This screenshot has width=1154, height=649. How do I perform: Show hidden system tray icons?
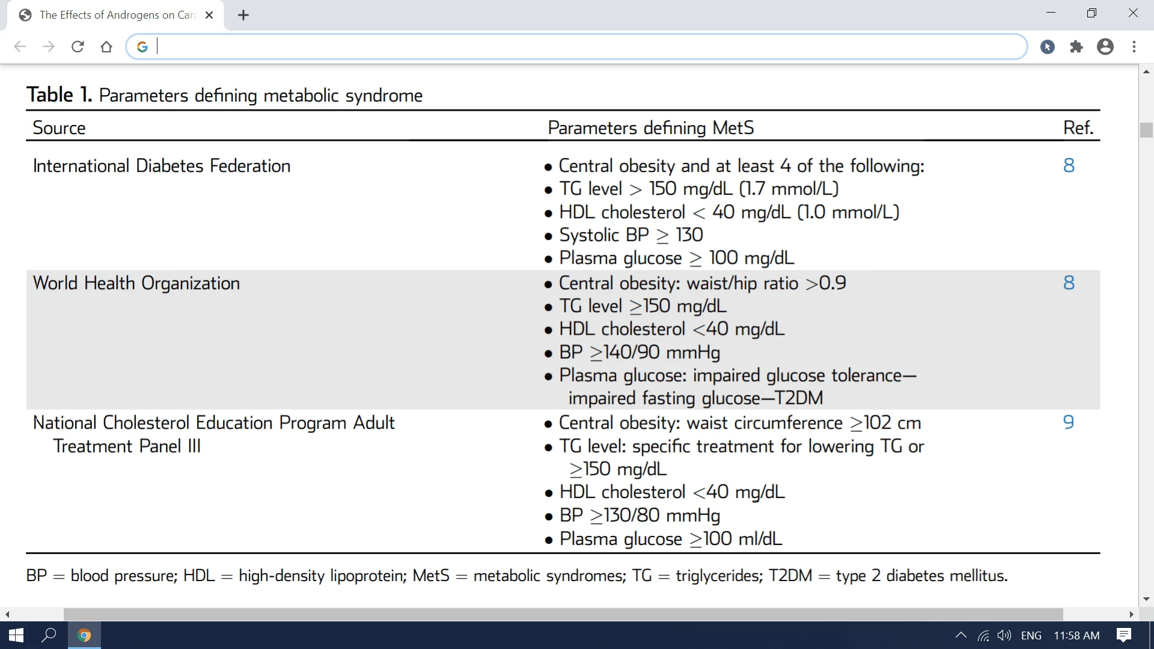click(960, 635)
